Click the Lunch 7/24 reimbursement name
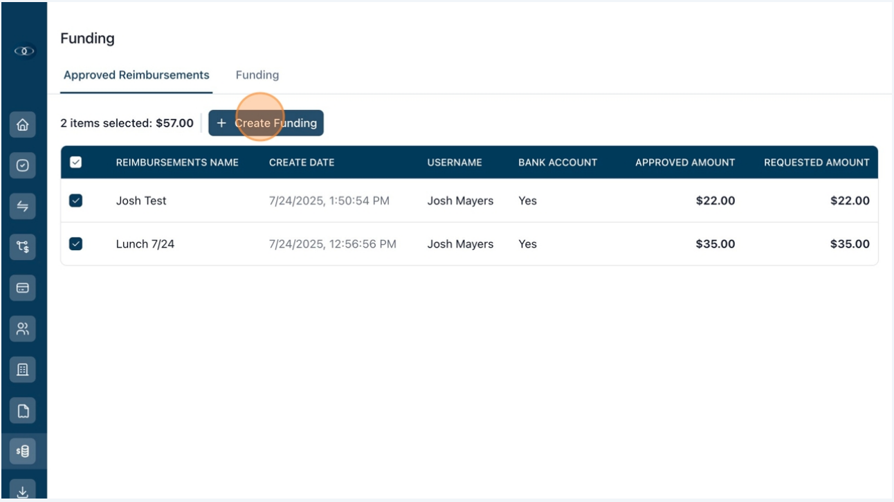This screenshot has width=894, height=502. (145, 243)
